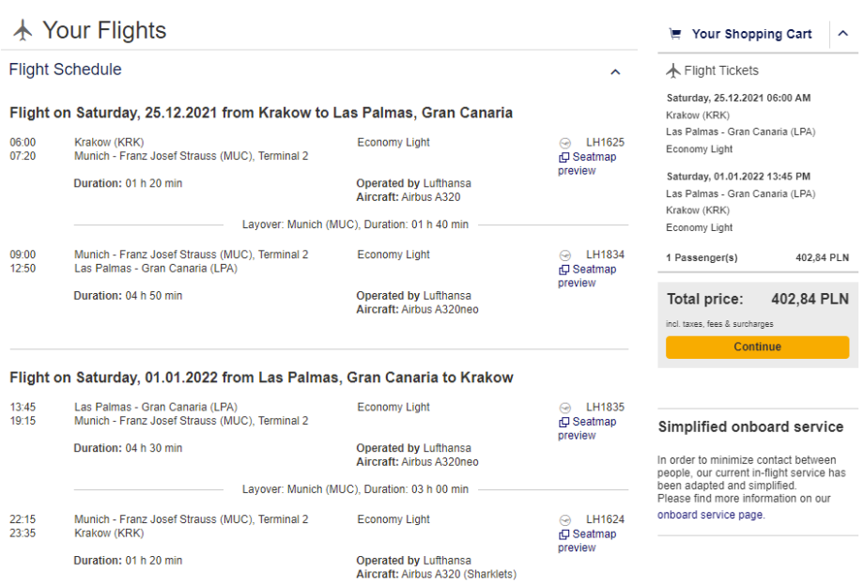
Task: Click the seatmap popup icon for flight LH1625
Action: 563,158
